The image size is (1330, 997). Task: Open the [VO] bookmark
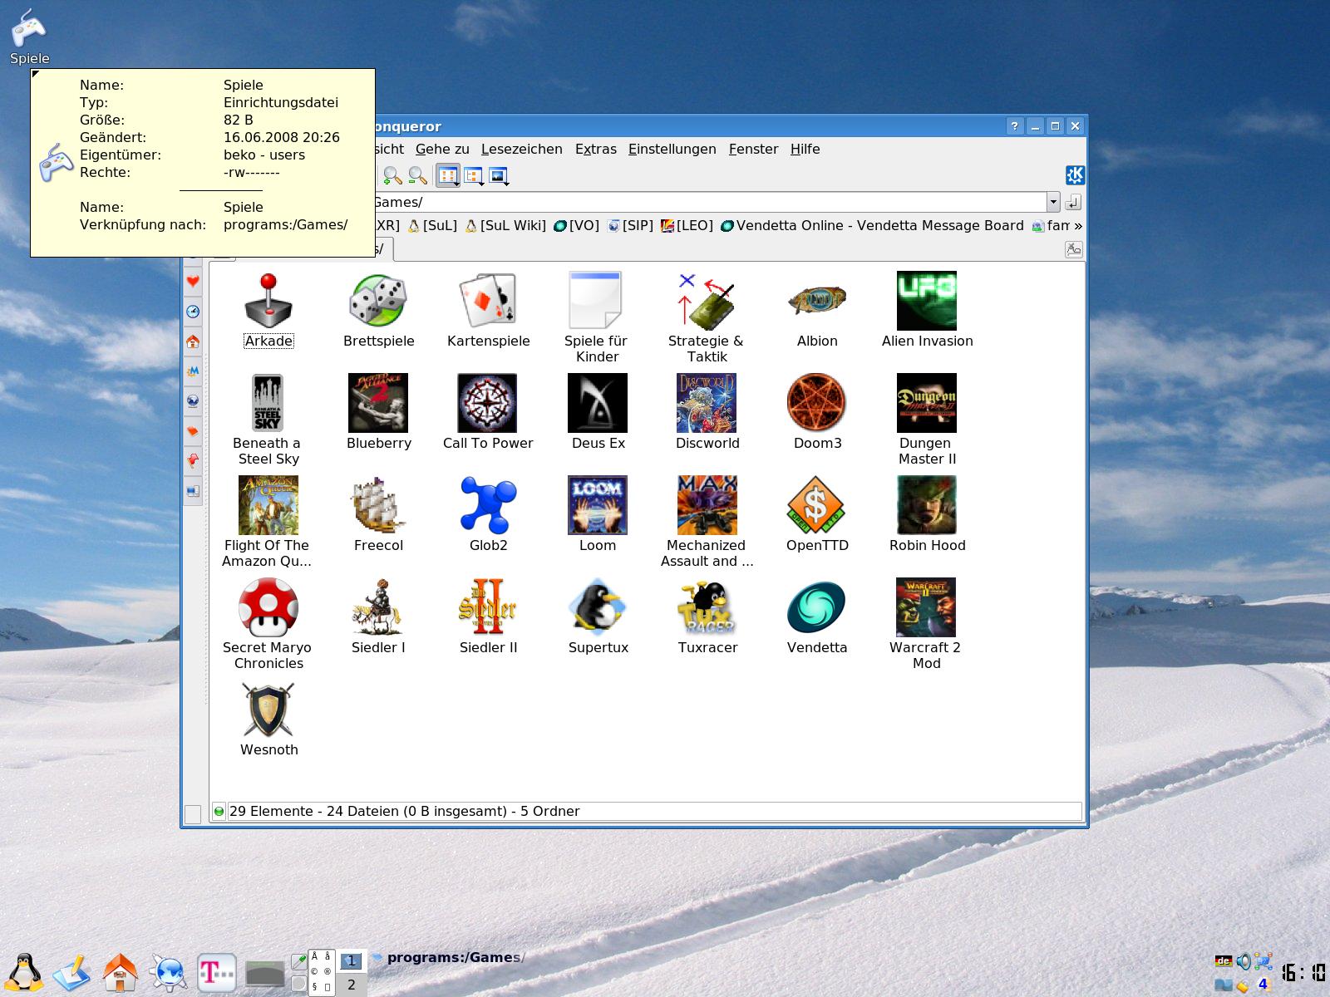point(577,225)
